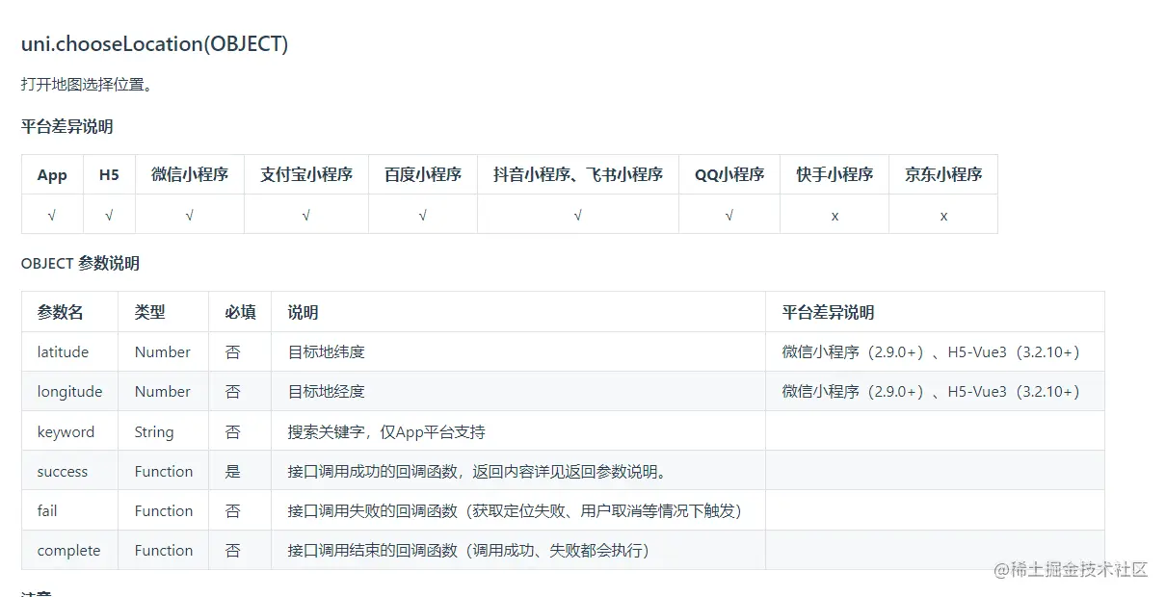Viewport: 1166px width, 597px height.
Task: Click the checkmark under App
Action: coord(52,216)
